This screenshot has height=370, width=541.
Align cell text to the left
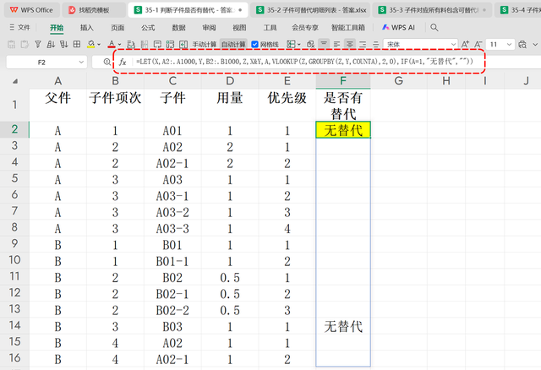[x=336, y=44]
